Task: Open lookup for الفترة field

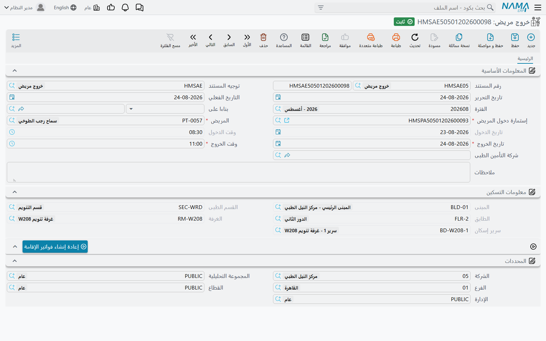Action: pos(278,109)
